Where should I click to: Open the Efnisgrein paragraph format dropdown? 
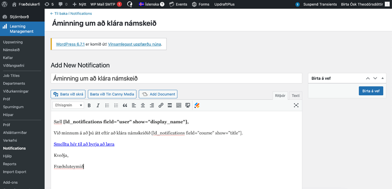pos(68,106)
